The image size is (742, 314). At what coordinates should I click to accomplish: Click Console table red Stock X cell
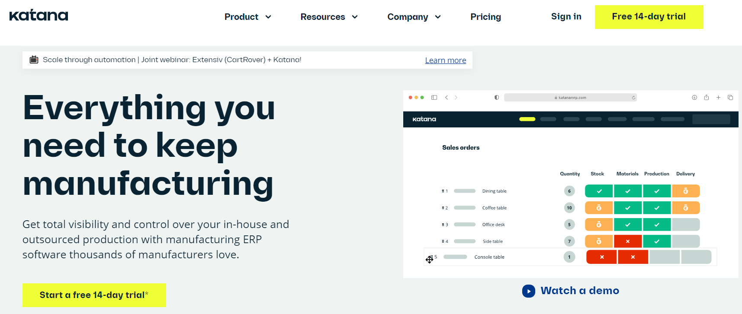click(x=601, y=257)
